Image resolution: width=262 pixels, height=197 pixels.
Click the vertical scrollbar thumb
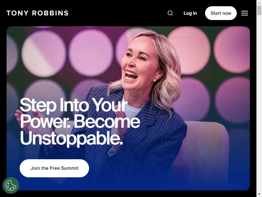pyautogui.click(x=259, y=10)
